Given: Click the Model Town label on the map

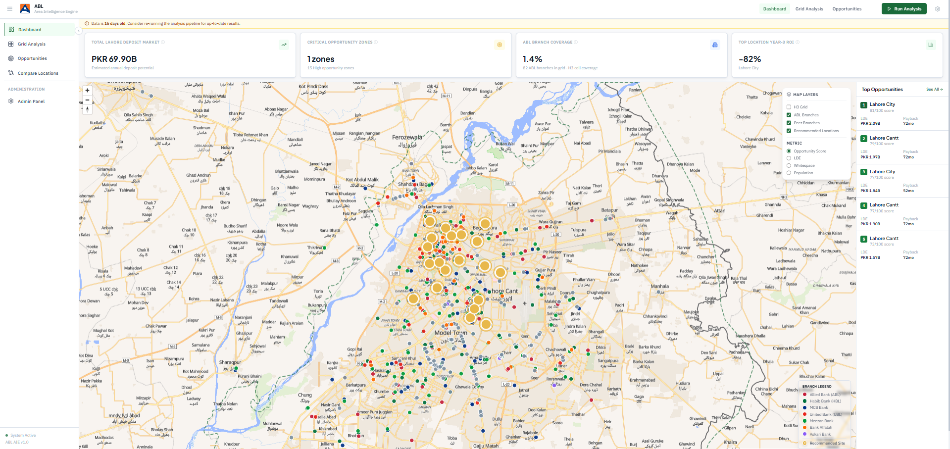Looking at the screenshot, I should pos(450,333).
